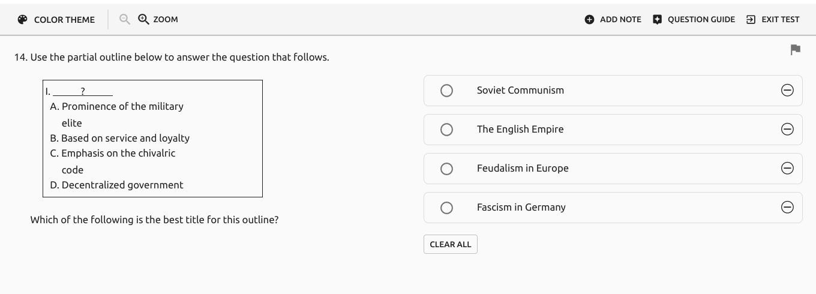Eliminate the English Empire answer choice
Image resolution: width=816 pixels, height=294 pixels.
(787, 129)
